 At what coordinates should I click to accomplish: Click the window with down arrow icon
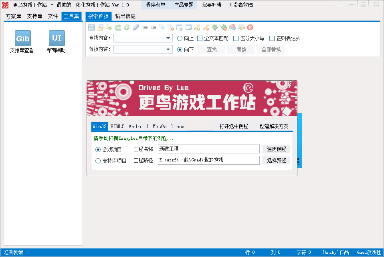pos(188,27)
